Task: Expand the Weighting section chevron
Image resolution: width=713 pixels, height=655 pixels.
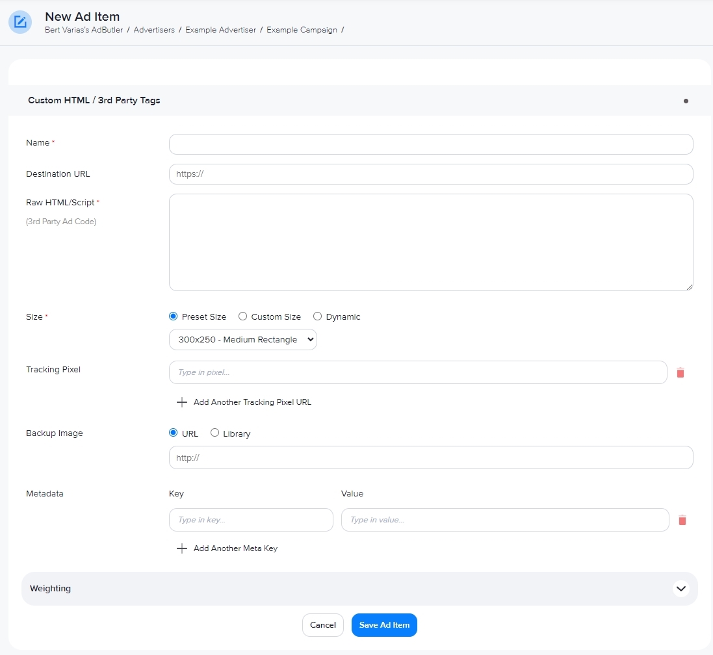Action: coord(681,589)
